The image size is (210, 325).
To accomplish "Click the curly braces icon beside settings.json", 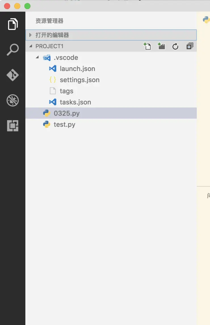I will (x=53, y=80).
